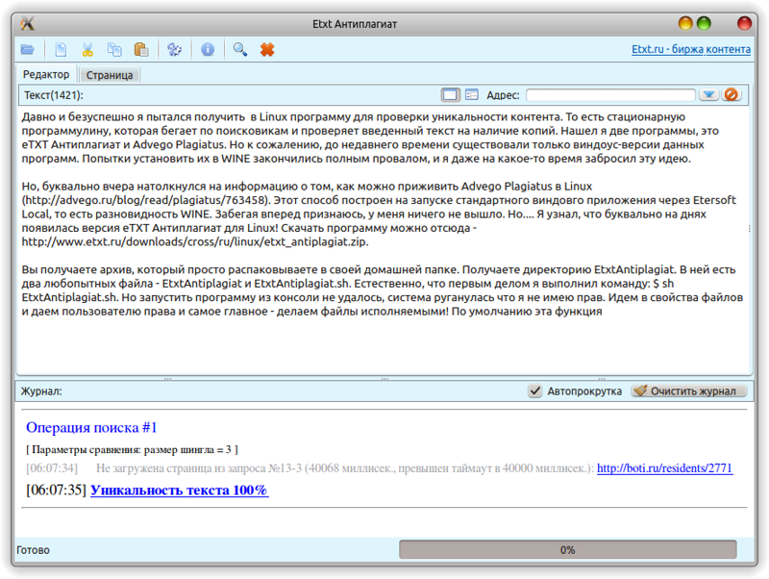Switch to plain text view mode
The width and height of the screenshot is (769, 579).
[450, 94]
